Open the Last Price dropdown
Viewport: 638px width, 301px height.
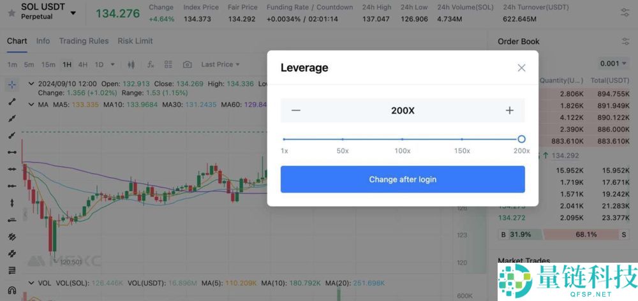pyautogui.click(x=220, y=64)
